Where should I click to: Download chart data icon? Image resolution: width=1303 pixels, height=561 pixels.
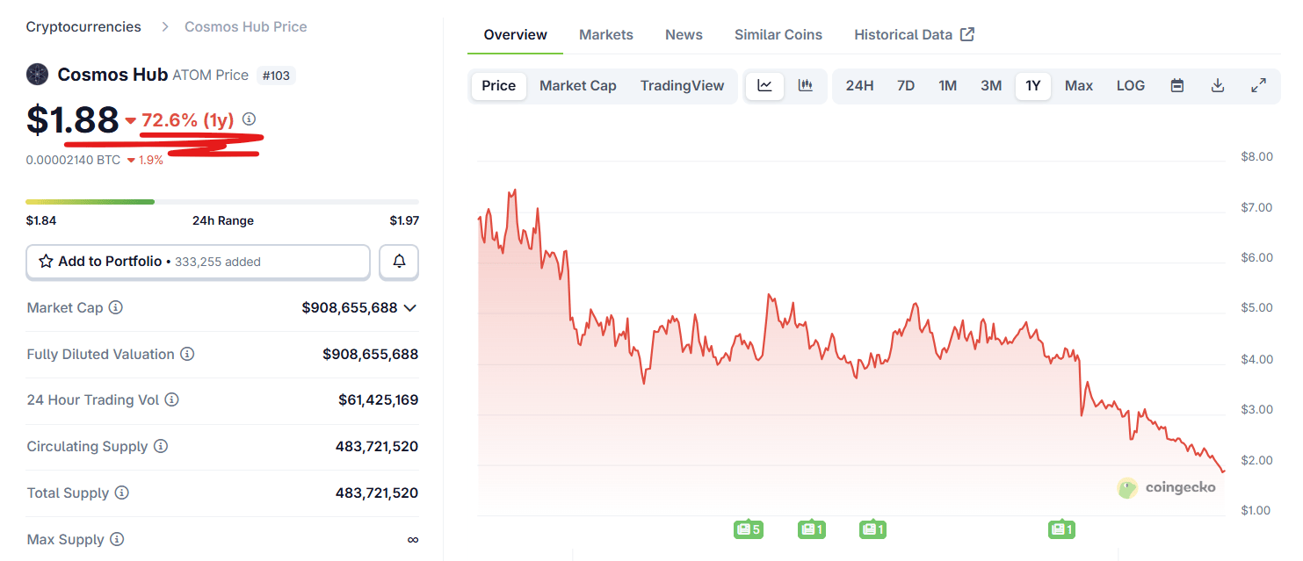1218,86
